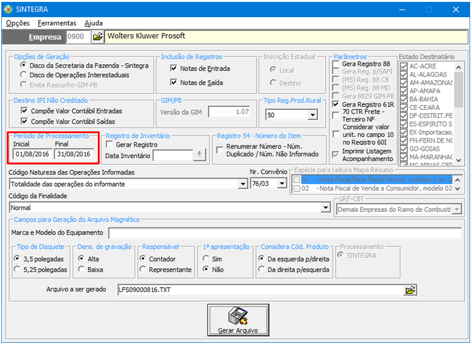Screen dimensions: 472x344
Task: Select Disco de Operações Interestaduais option
Action: point(23,75)
